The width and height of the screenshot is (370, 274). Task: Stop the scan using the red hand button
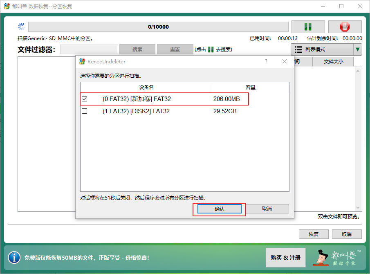[x=345, y=27]
